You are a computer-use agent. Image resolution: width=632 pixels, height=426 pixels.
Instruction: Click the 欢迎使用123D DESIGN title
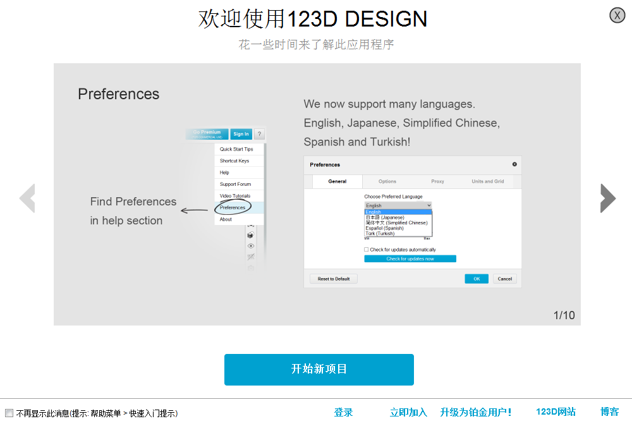(x=313, y=19)
